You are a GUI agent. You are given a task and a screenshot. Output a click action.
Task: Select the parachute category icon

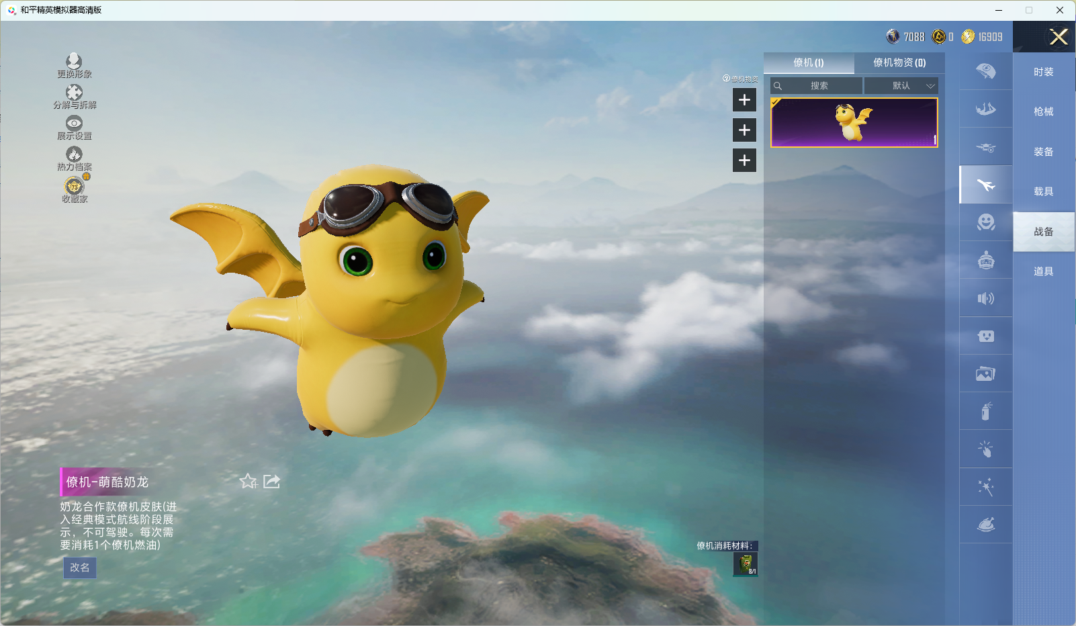pyautogui.click(x=985, y=71)
